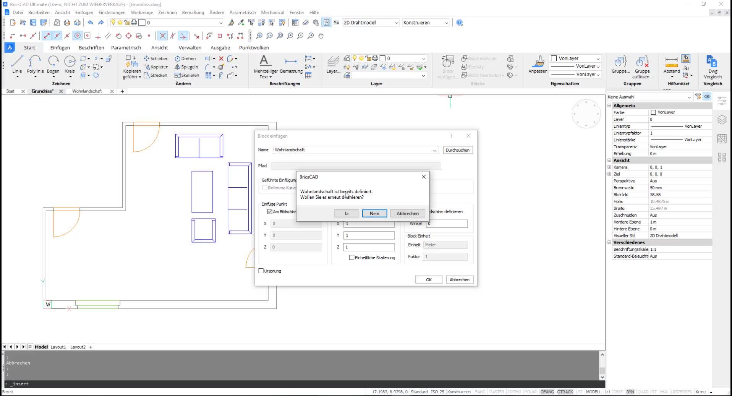Toggle POLAR in status bar
The image size is (732, 396).
(530, 392)
